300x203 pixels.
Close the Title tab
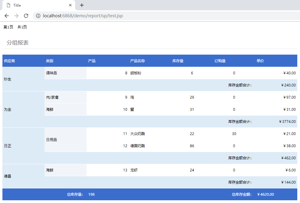tap(70, 5)
